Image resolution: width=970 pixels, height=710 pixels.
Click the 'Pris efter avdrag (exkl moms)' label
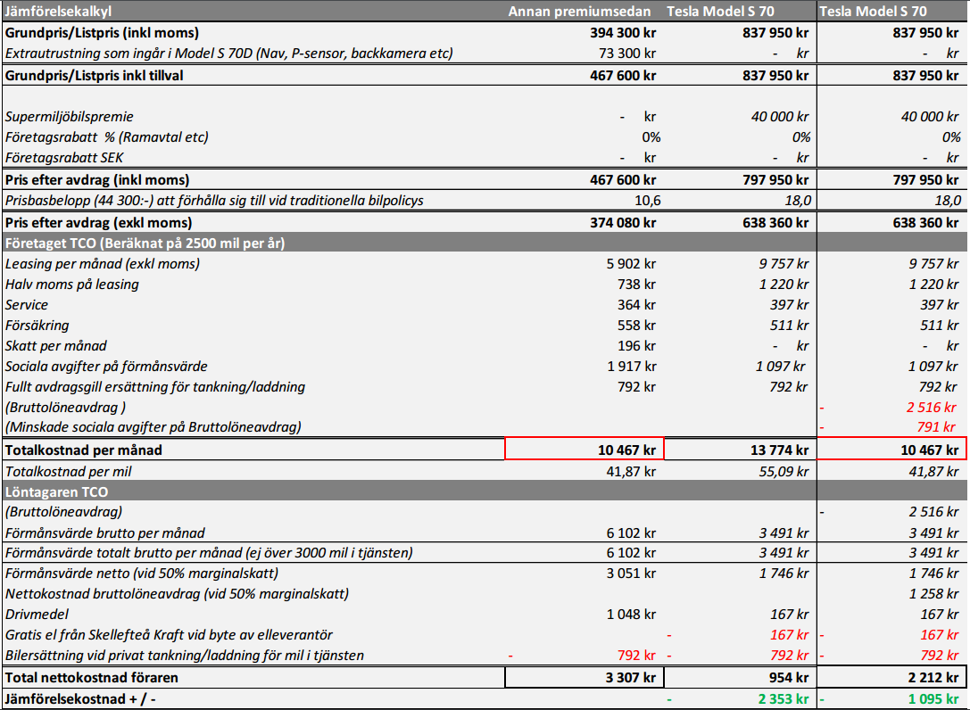99,223
